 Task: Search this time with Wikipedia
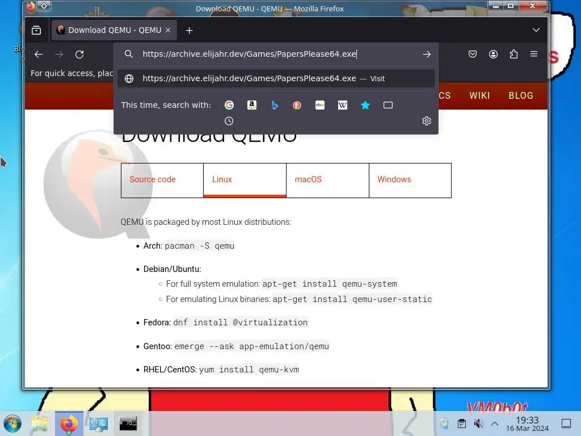343,105
